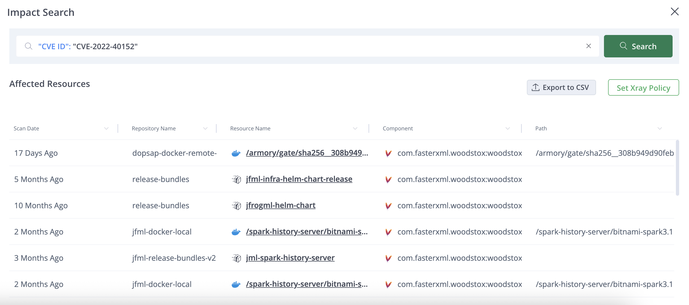Click Set Xray Policy button

(643, 88)
